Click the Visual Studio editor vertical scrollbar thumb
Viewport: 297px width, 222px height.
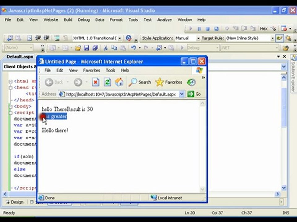tap(284, 108)
